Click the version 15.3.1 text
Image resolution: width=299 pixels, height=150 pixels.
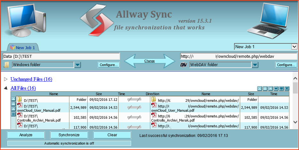(x=195, y=21)
